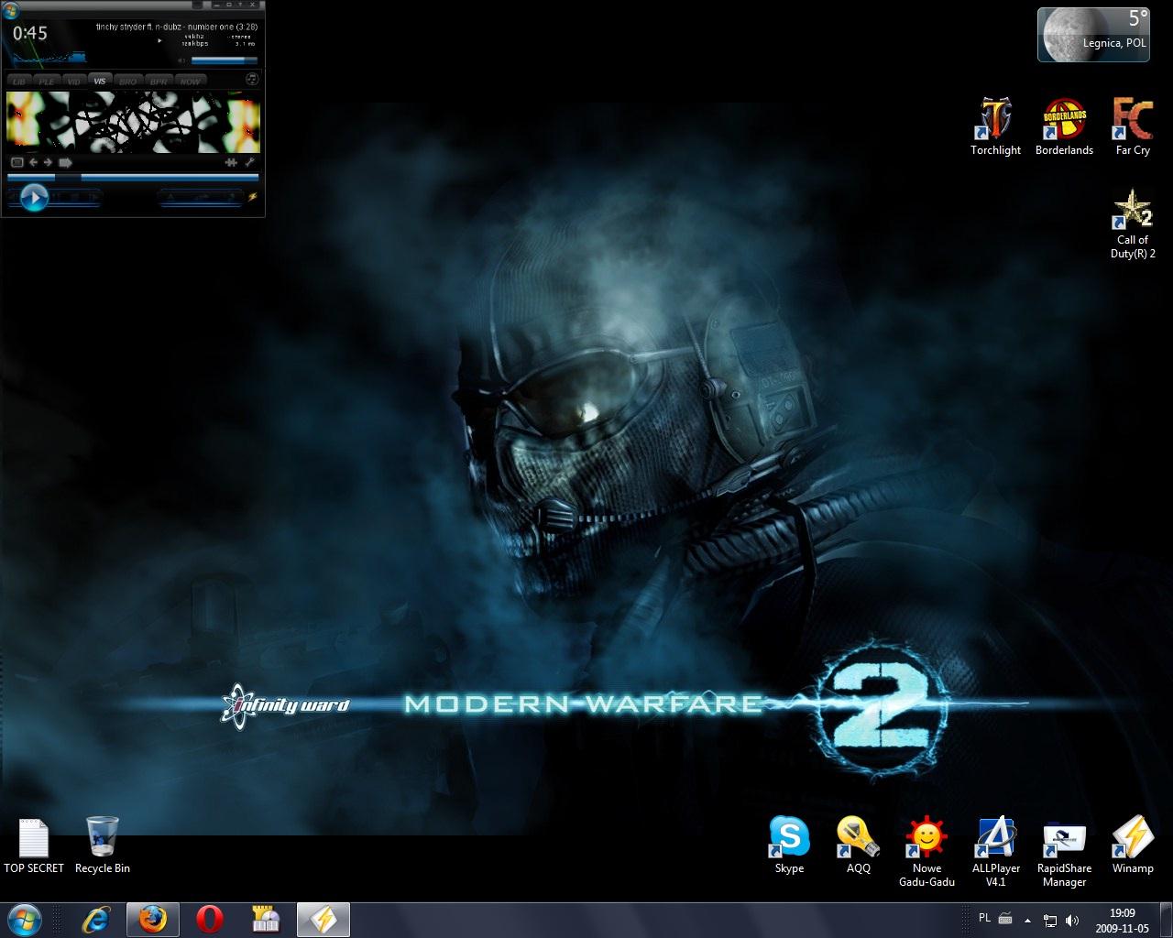Select the VIS visualization tab in Winamp
Screen dimensions: 1173x938
[100, 82]
